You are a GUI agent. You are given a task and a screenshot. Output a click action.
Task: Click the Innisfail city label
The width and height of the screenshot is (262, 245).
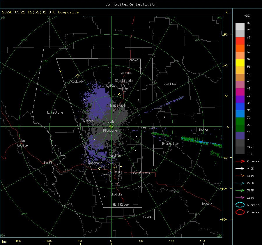117,105
